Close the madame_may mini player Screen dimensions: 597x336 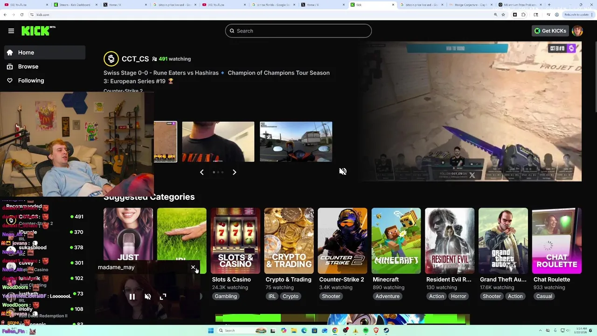[x=193, y=267]
